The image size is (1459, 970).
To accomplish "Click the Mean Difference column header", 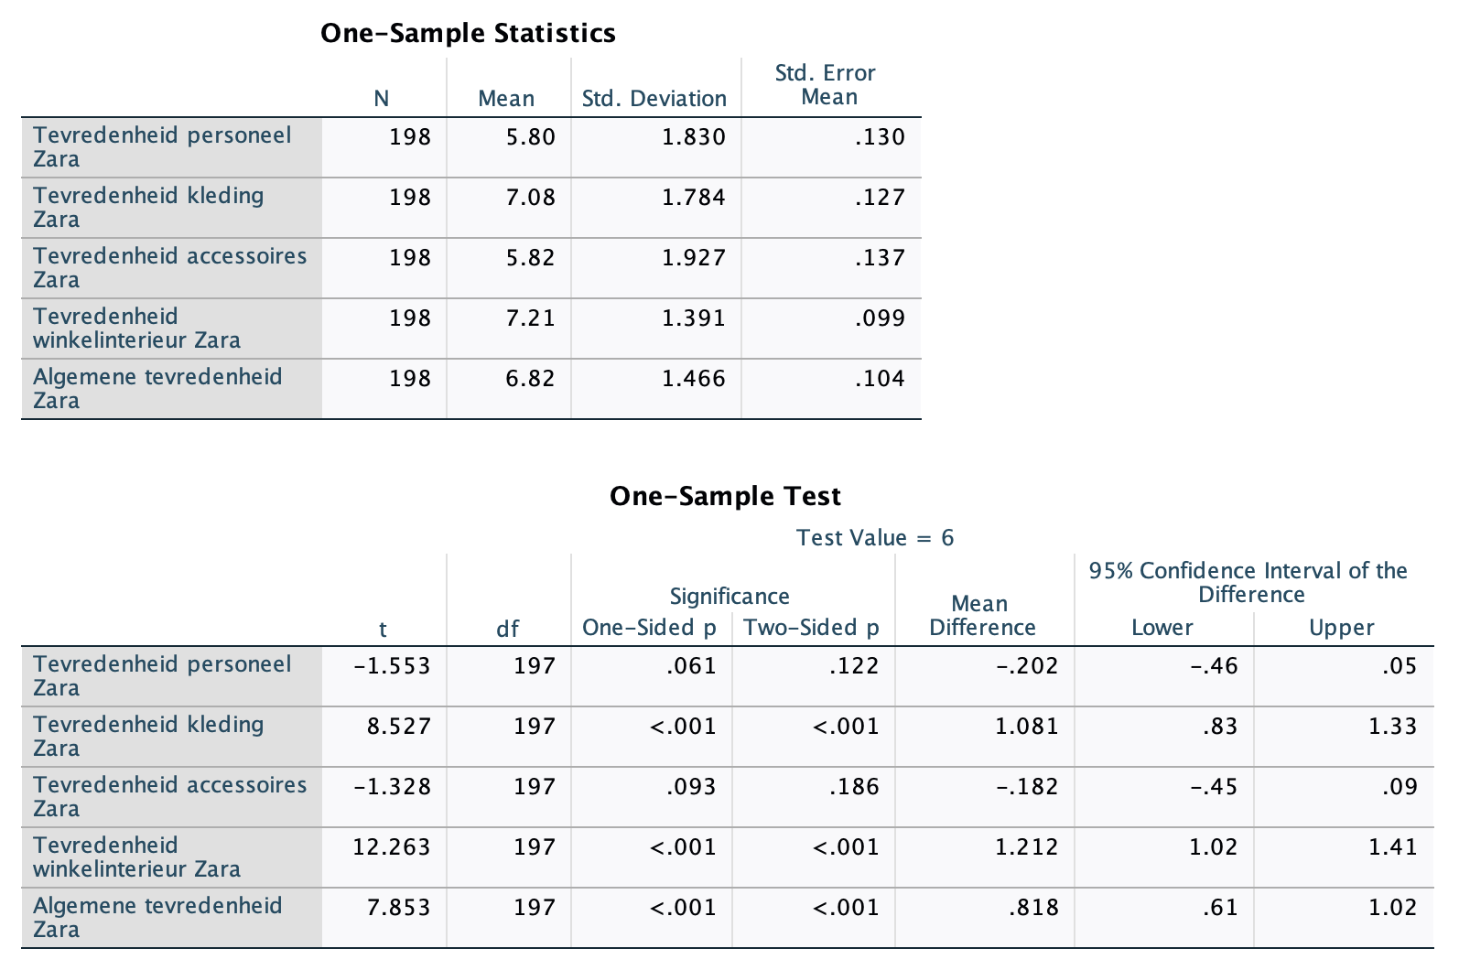I will coord(981,615).
